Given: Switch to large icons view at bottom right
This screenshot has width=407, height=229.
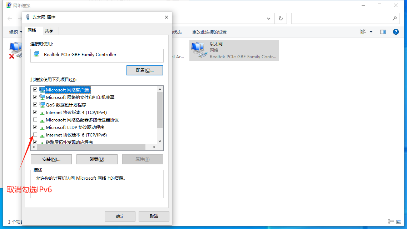Looking at the screenshot, I should tap(399, 221).
